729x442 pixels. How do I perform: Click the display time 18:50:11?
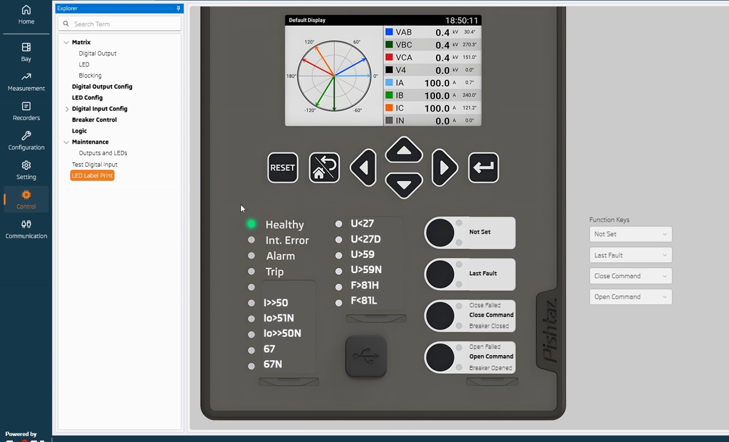tap(461, 20)
